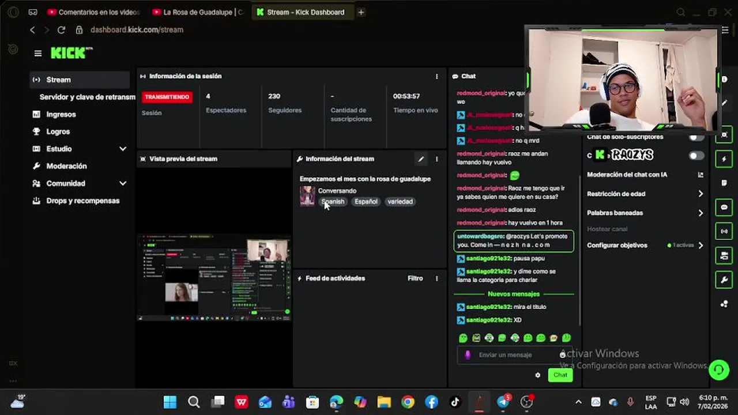The width and height of the screenshot is (738, 415).
Task: Click username untowardbagsro in chat
Action: [480, 236]
